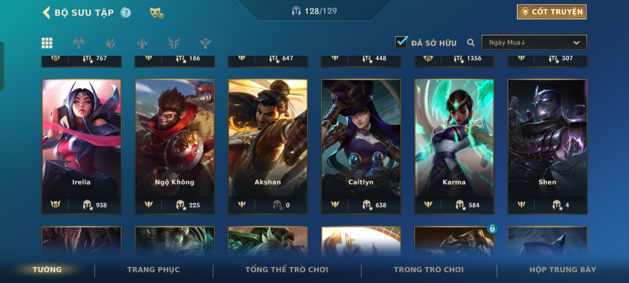629x283 pixels.
Task: Click the search magnifier icon
Action: tap(471, 42)
